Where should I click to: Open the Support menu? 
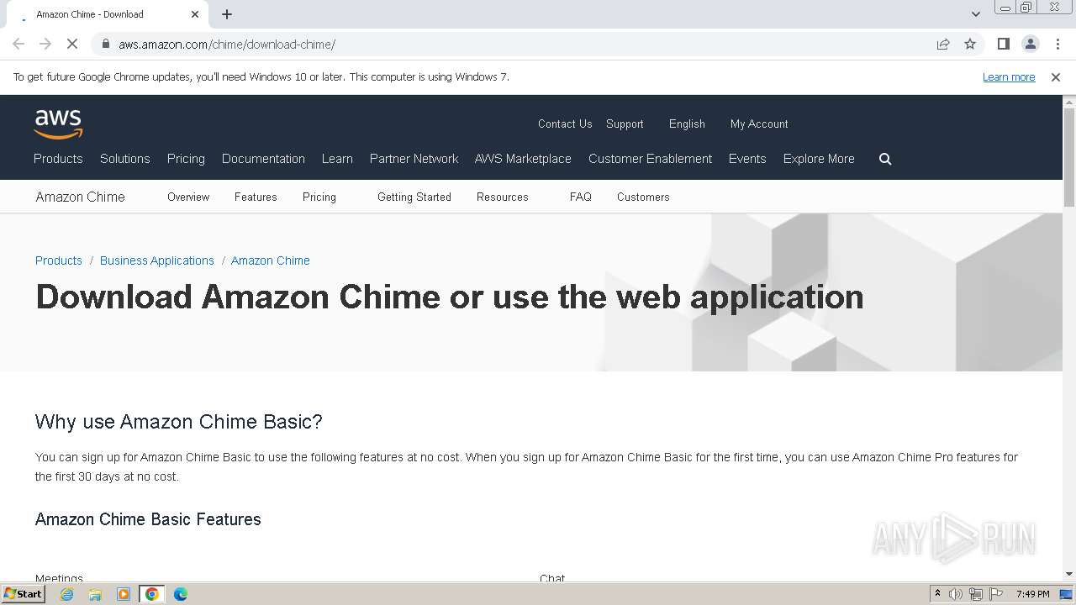pyautogui.click(x=625, y=124)
